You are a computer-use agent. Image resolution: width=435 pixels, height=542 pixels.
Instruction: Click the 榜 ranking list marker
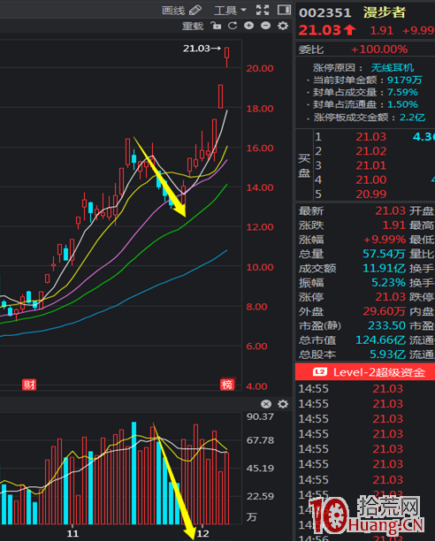(227, 385)
